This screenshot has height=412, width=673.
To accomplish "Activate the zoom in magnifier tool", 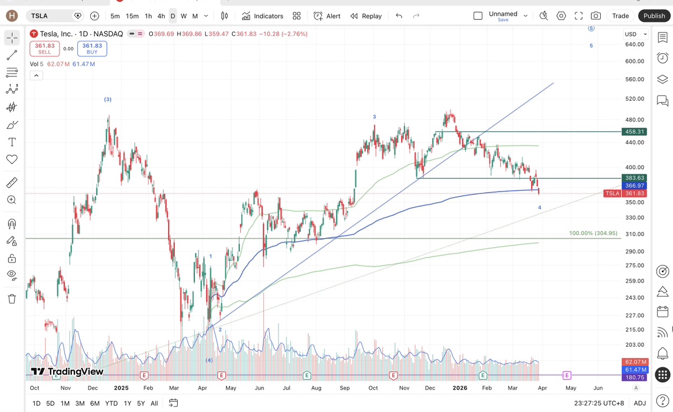I will tap(12, 200).
